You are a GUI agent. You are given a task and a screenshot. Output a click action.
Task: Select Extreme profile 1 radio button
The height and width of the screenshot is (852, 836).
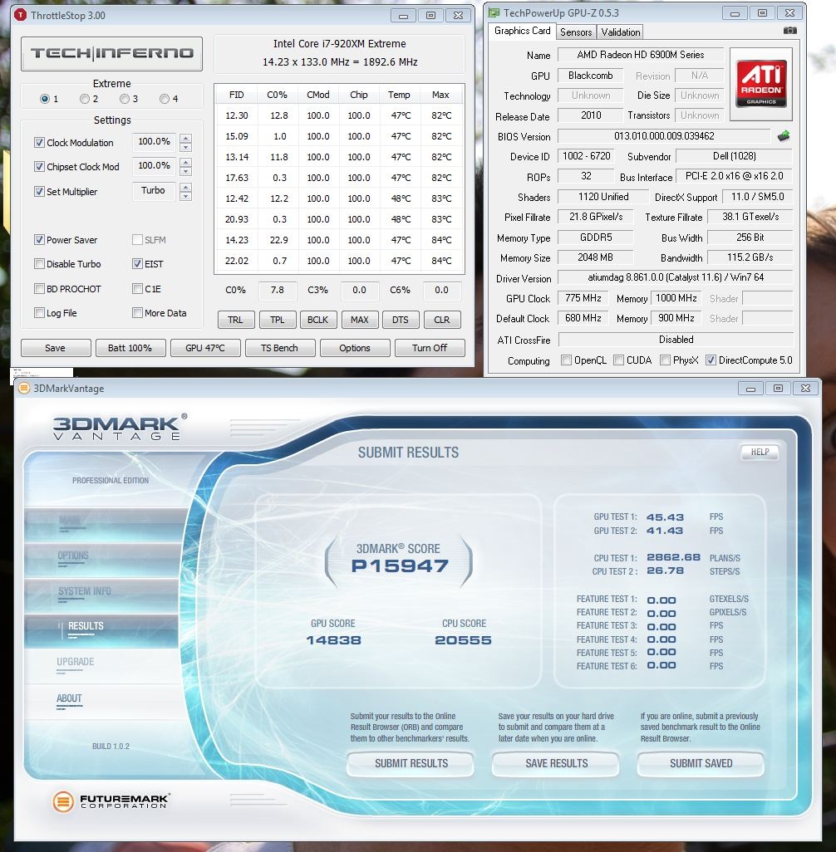pyautogui.click(x=45, y=99)
